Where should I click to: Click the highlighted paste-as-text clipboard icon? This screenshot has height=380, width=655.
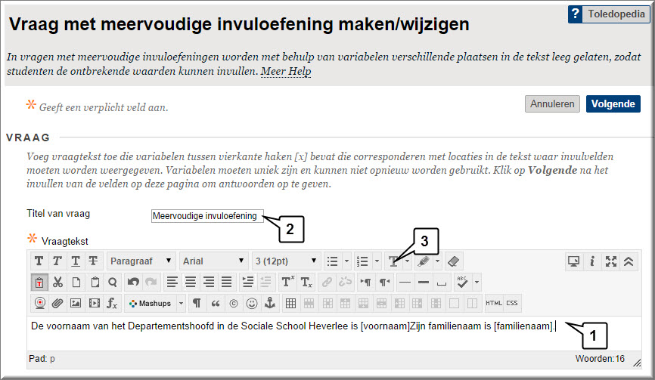39,283
